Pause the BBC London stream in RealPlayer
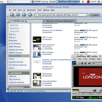This screenshot has width=102, height=102. click(82, 63)
